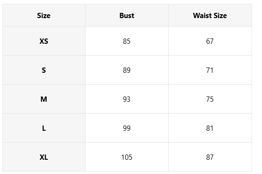Click waist value 87 for XL
Viewport: 262px width, 174px height.
click(210, 157)
